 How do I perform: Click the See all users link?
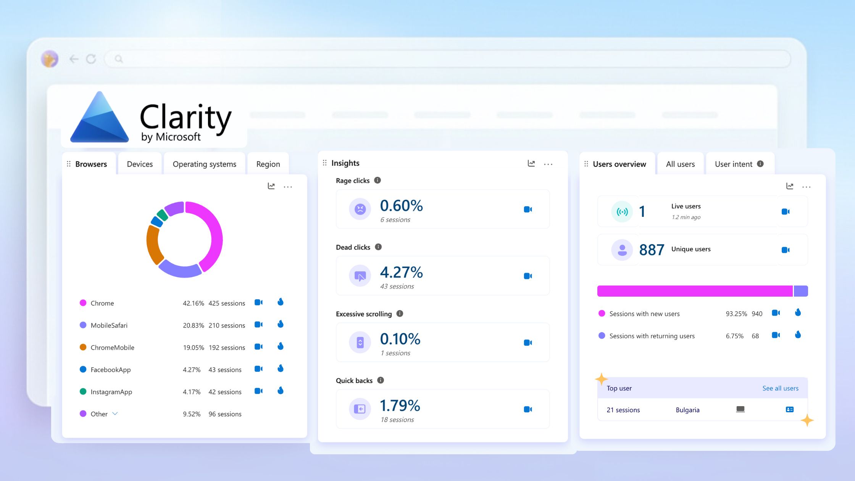[780, 388]
